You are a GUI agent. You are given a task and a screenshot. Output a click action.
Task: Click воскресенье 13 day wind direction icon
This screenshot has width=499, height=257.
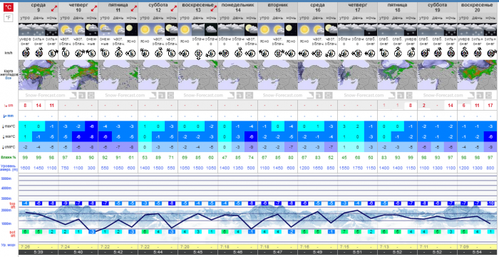point(198,54)
